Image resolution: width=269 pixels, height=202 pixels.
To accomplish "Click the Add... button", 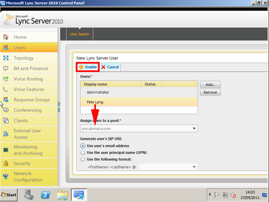I will [210, 85].
